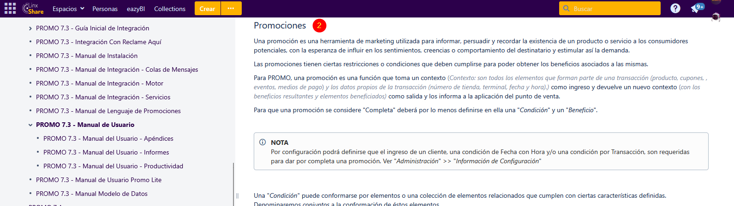
Task: Expand PROMO 7.3 - Guía Inicial de Integración
Action: click(x=30, y=29)
